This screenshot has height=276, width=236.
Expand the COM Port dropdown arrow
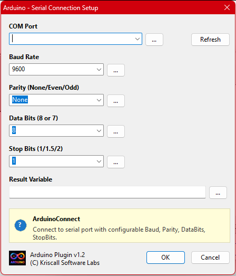pyautogui.click(x=137, y=39)
